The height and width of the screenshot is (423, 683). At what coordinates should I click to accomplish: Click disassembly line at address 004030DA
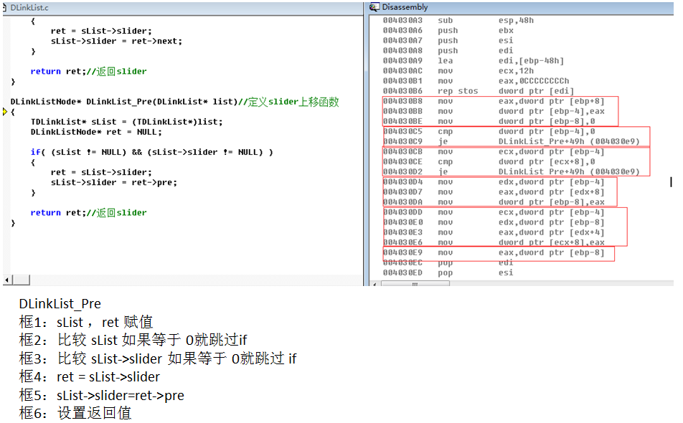(494, 202)
